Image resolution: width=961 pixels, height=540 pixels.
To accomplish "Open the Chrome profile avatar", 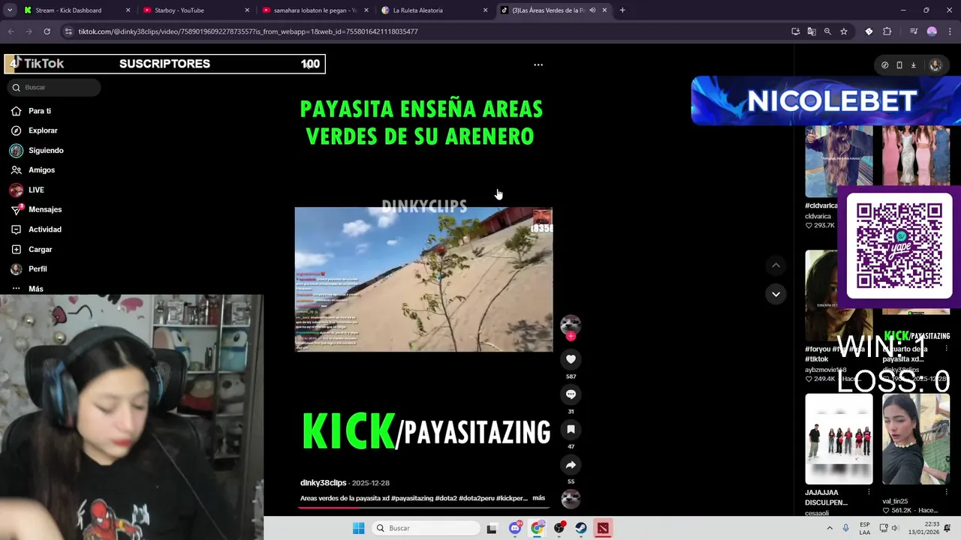I will (932, 31).
